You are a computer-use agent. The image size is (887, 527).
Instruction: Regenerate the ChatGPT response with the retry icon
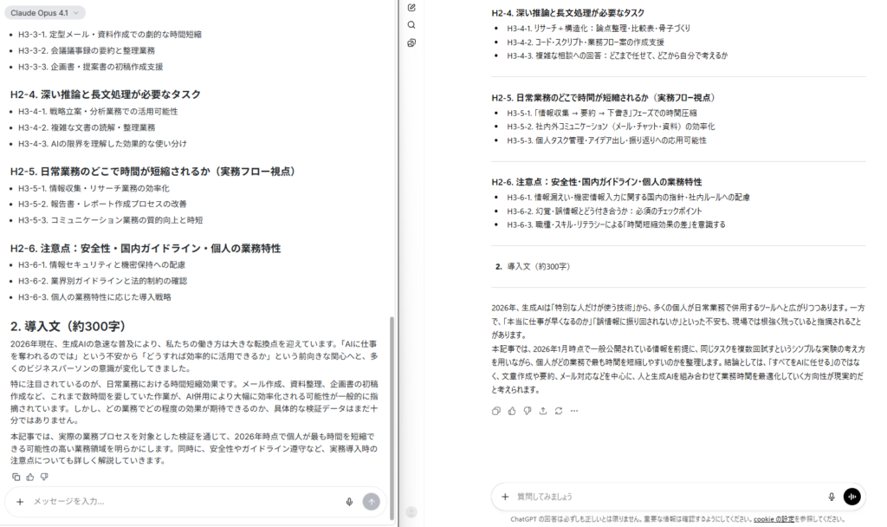[558, 410]
